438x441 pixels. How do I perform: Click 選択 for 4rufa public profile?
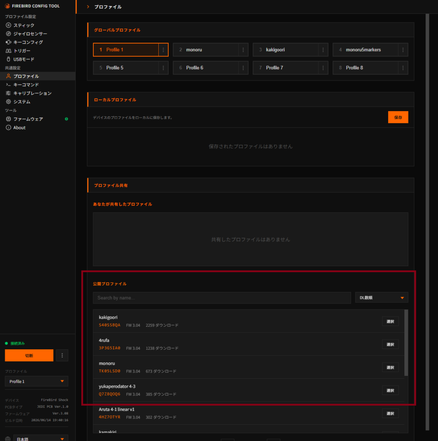click(390, 345)
